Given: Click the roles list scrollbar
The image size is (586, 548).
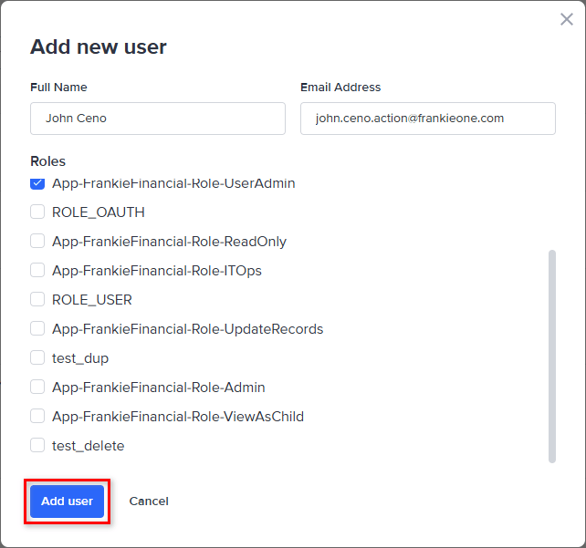Looking at the screenshot, I should tap(551, 356).
